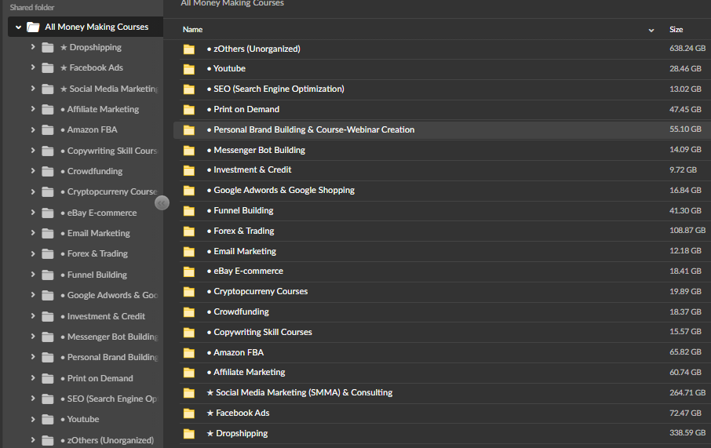Open Cryptopcurreny Courses folder name in list

(x=261, y=291)
